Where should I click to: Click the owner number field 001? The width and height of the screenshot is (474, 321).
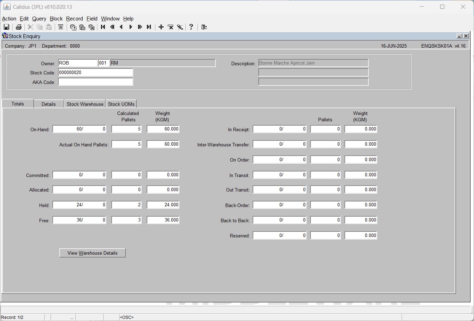[104, 63]
